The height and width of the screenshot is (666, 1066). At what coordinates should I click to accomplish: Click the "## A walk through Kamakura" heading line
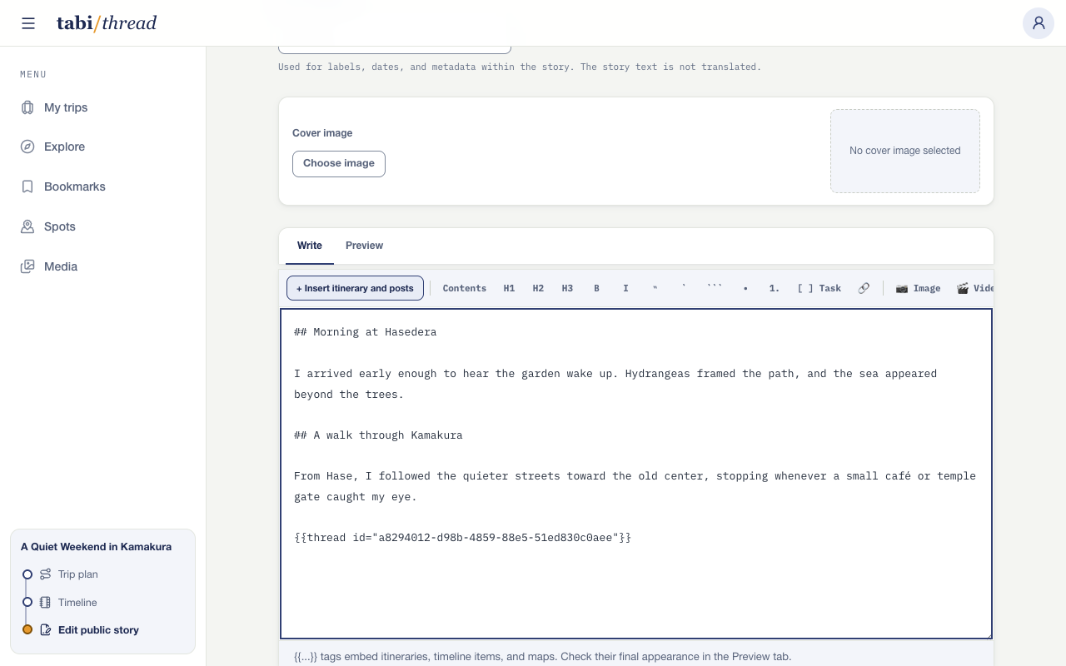pos(378,435)
